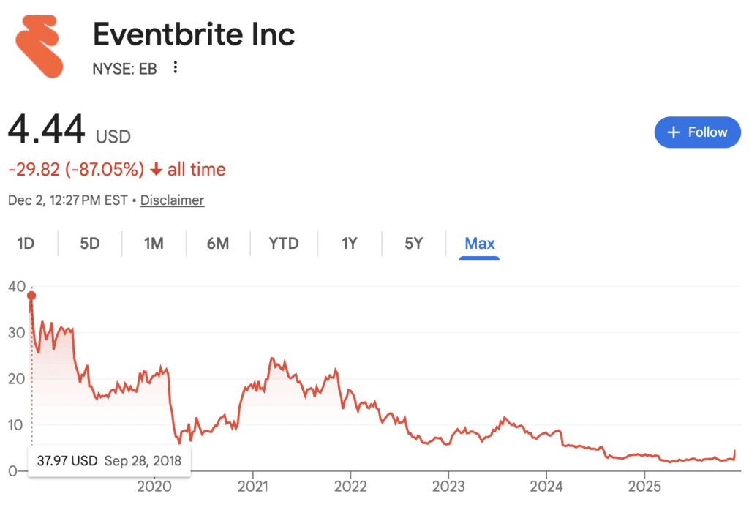The image size is (749, 510).
Task: Choose the 5Y time range
Action: [x=414, y=243]
